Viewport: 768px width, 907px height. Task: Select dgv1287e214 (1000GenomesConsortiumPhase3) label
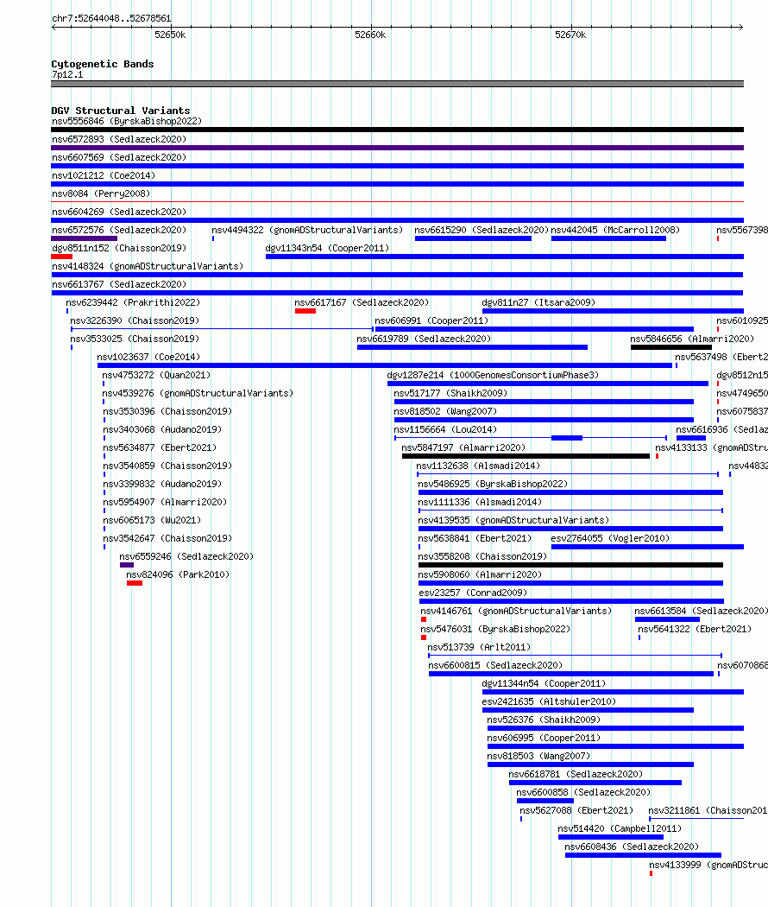point(493,375)
